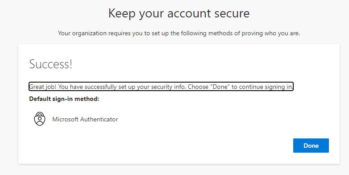
Task: Click the blue Done button
Action: (311, 146)
